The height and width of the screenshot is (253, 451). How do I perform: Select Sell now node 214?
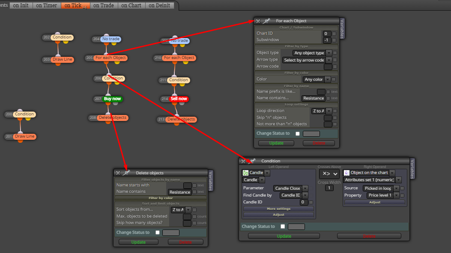179,99
